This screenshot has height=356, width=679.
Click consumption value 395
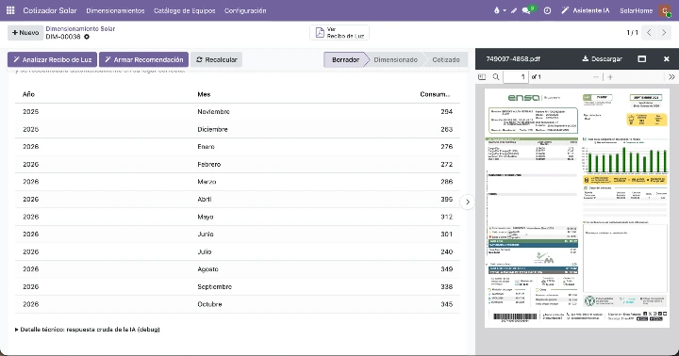click(446, 200)
